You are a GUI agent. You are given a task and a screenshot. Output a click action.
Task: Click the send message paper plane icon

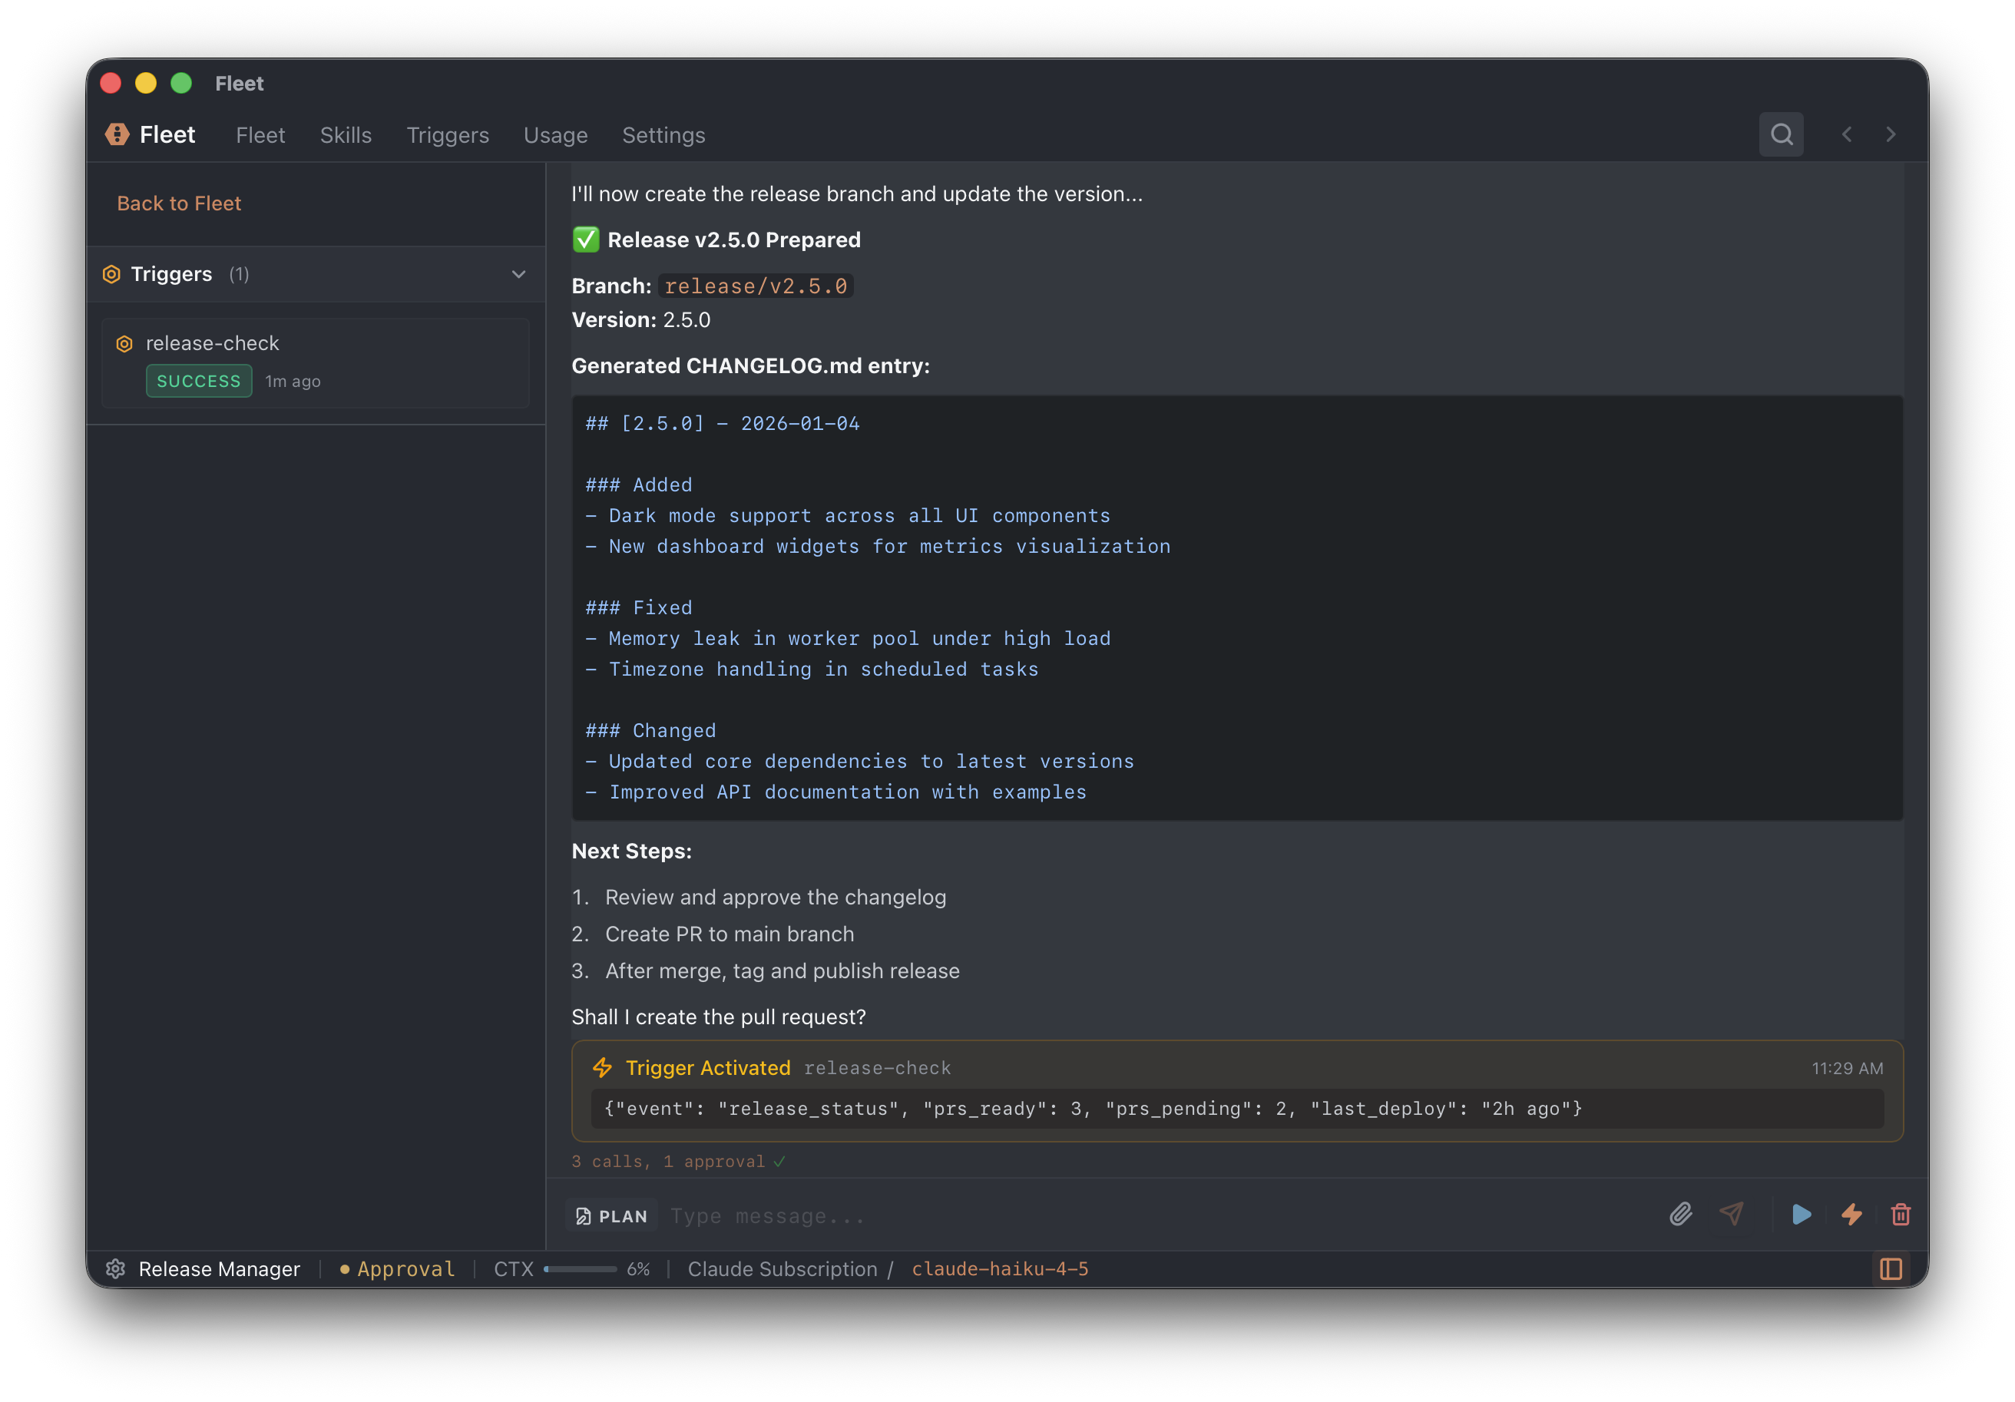1732,1214
